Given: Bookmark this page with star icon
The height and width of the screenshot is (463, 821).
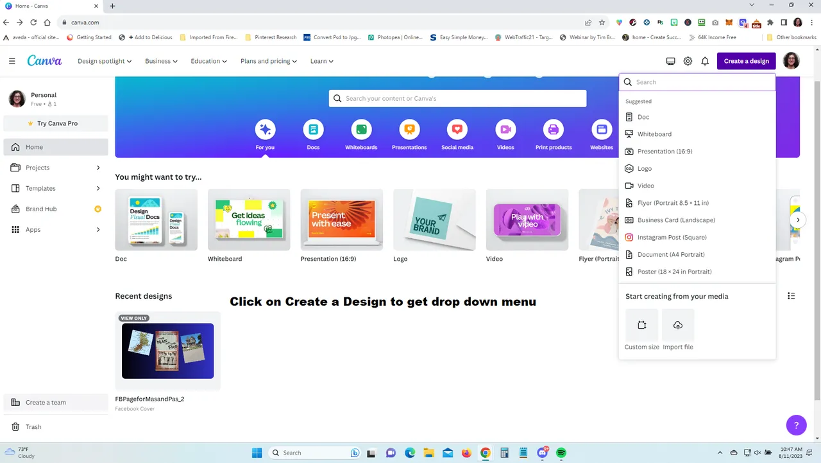Looking at the screenshot, I should click(602, 22).
